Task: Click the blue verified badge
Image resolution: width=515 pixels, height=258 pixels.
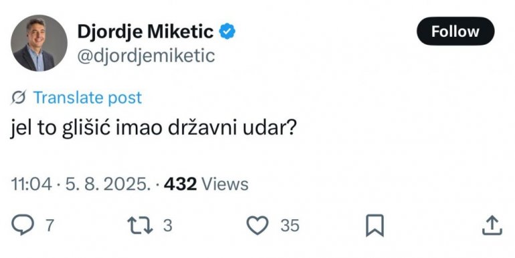Action: (x=227, y=32)
